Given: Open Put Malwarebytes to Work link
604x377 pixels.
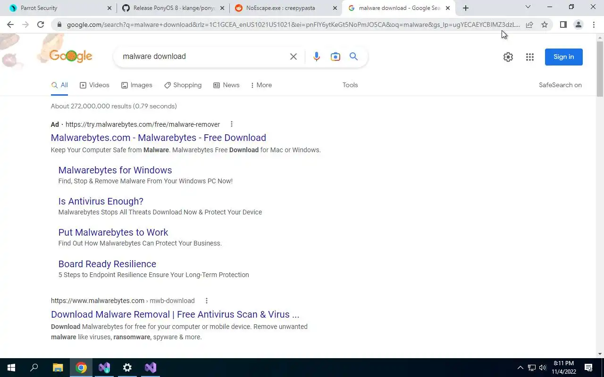Looking at the screenshot, I should 113,232.
